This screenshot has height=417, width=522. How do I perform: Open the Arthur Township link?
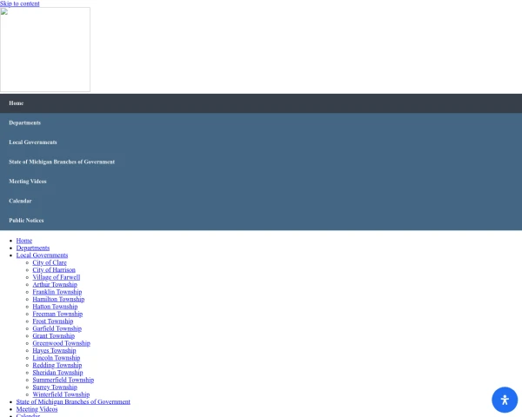(55, 284)
